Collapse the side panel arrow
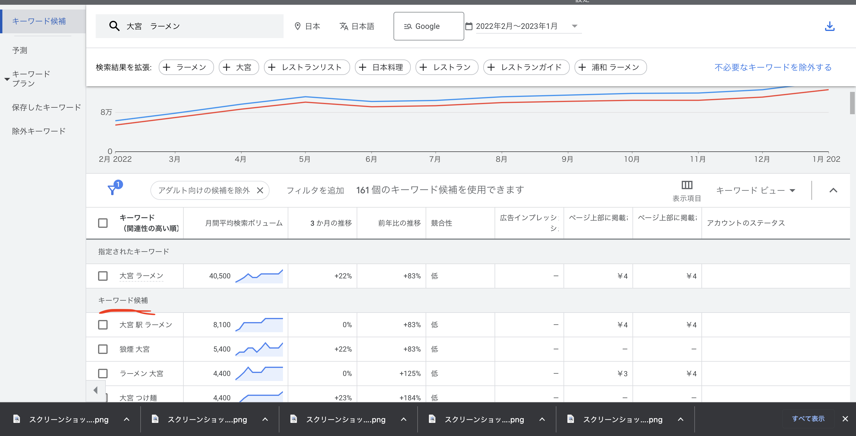Screen dimensions: 856x436 [96, 390]
